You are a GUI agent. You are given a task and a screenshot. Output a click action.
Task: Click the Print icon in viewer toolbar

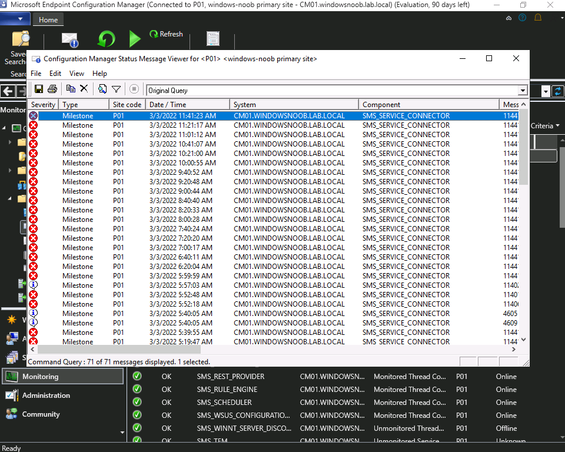(x=52, y=89)
